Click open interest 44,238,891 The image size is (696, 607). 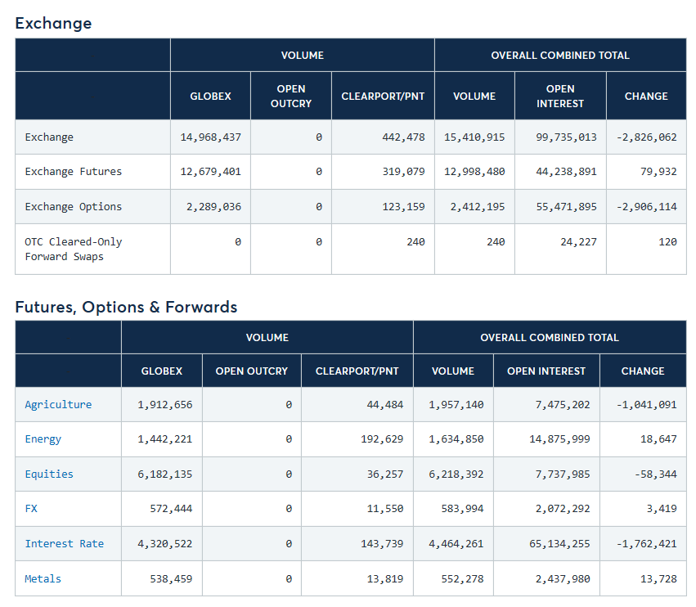pyautogui.click(x=566, y=172)
